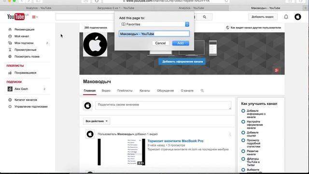Click the YouTube logo
The height and width of the screenshot is (174, 309).
pyautogui.click(x=16, y=17)
